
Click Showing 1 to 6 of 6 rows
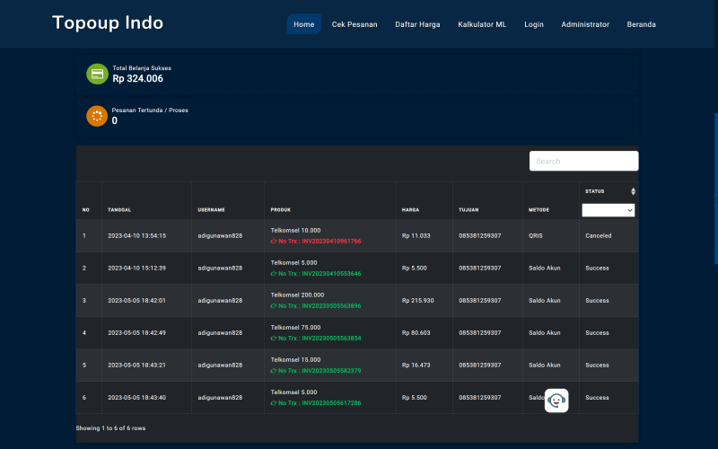110,428
